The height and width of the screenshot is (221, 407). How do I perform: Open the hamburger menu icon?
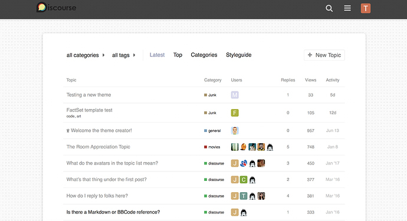tap(347, 8)
